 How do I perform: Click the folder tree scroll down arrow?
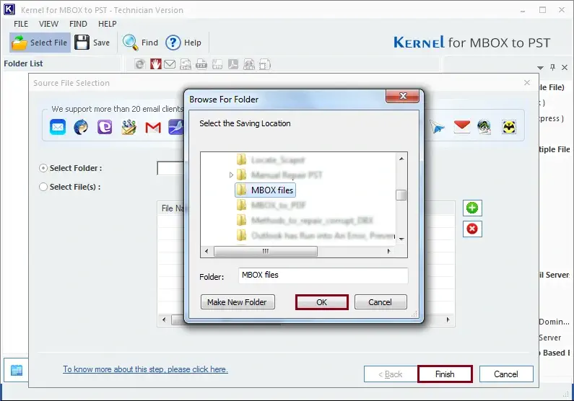[x=401, y=239]
